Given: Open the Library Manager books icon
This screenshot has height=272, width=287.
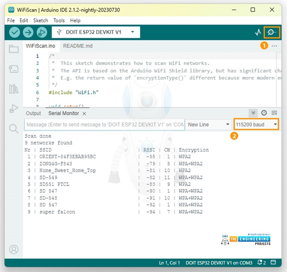Looking at the screenshot, I should click(x=14, y=89).
